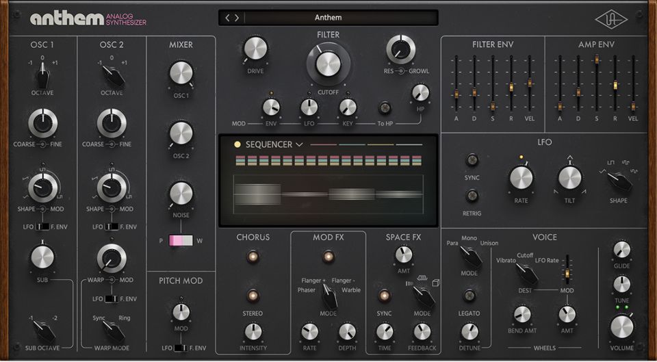Image resolution: width=657 pixels, height=362 pixels.
Task: Toggle the filter mod To HP button
Action: pyautogui.click(x=385, y=107)
